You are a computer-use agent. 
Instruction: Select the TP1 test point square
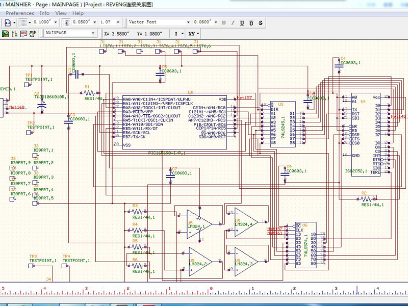tap(27, 85)
